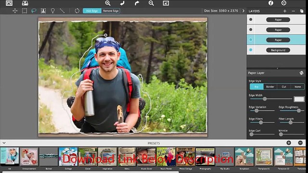
Task: Open a photo with the top-left image icon
Action: click(x=9, y=3)
